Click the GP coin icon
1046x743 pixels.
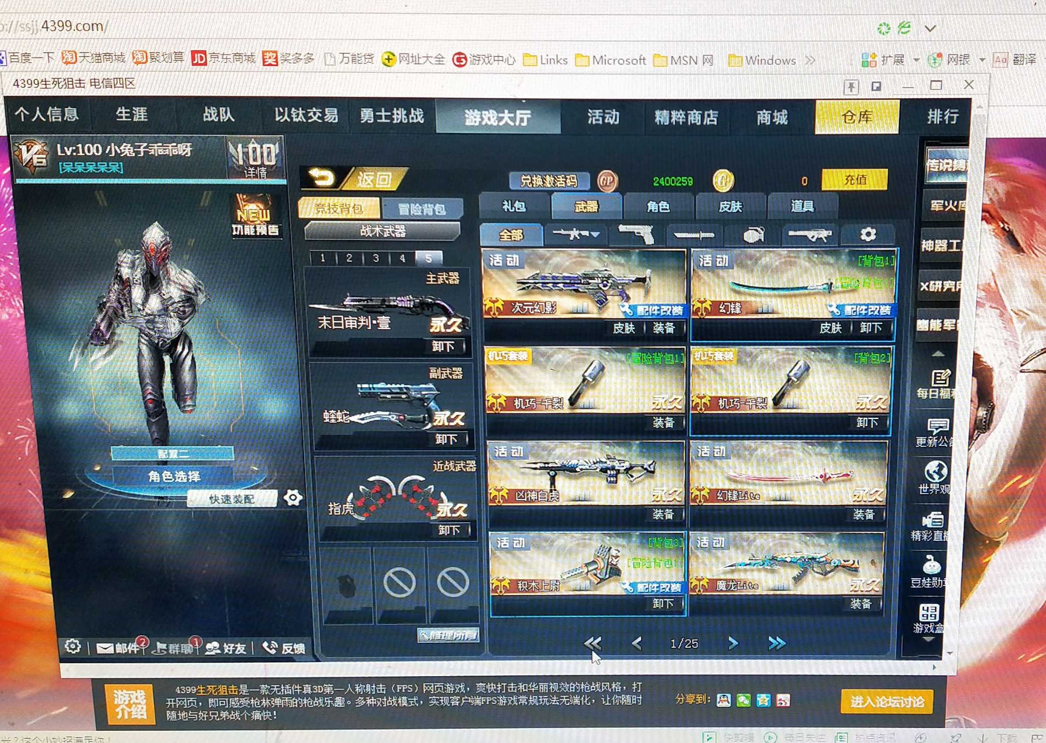(608, 181)
